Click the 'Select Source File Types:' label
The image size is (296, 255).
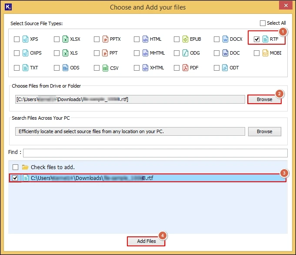pos(37,23)
